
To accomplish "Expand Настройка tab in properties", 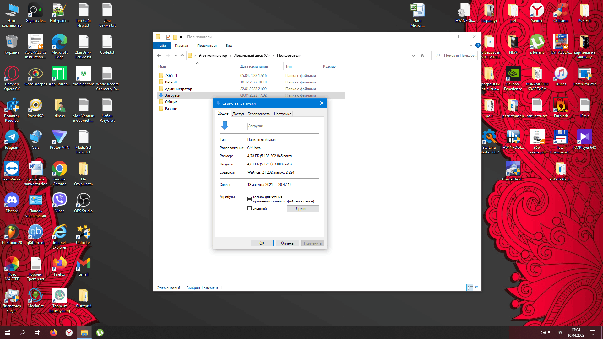I will point(282,114).
